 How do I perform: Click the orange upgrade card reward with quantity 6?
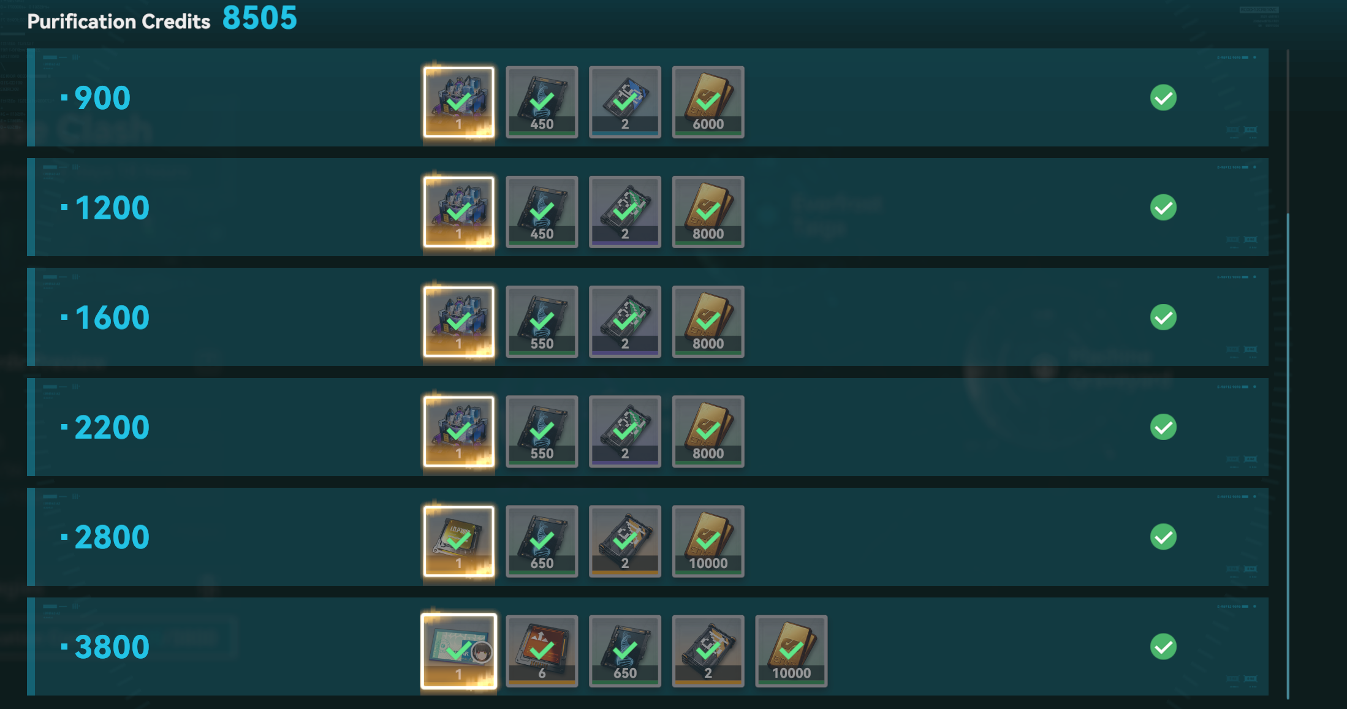(x=542, y=651)
